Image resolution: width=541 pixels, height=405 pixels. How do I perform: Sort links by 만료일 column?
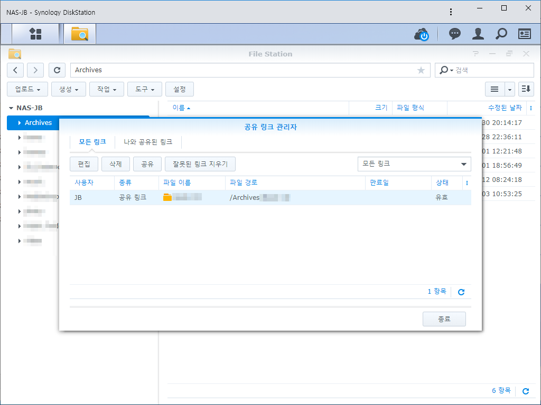click(x=398, y=183)
